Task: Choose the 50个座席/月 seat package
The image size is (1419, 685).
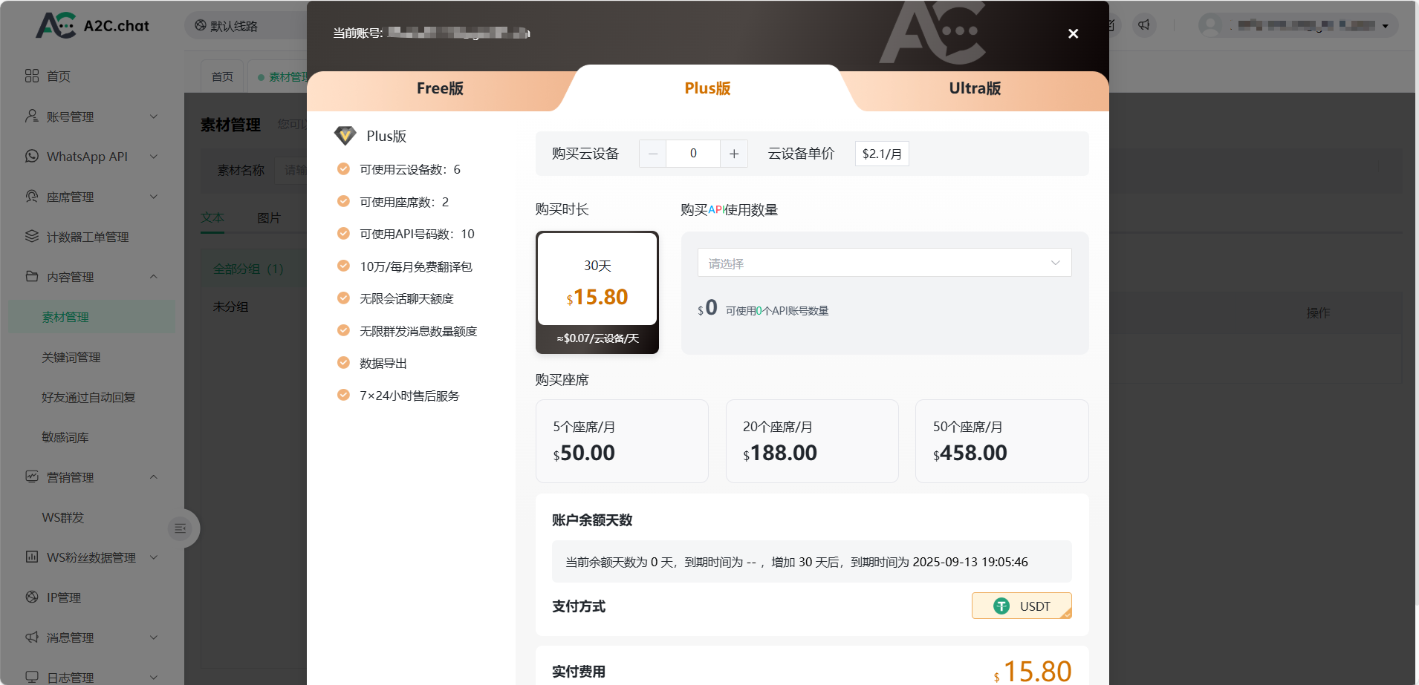Action: point(1001,441)
